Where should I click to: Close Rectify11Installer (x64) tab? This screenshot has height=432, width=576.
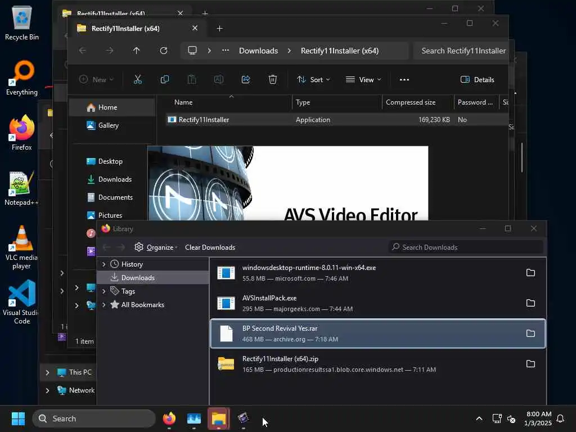195,28
